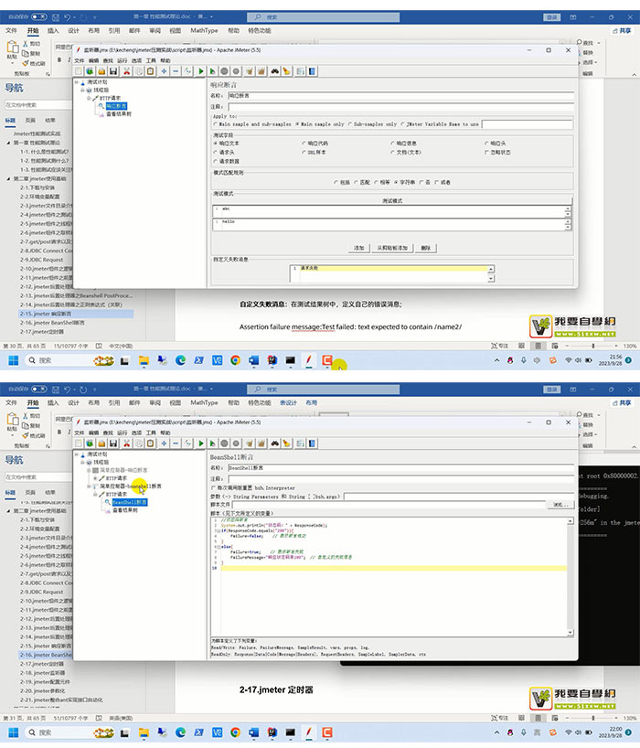
Task: Collapse 第一章 性能测试理论 heading in Word navigation
Action: pos(8,143)
